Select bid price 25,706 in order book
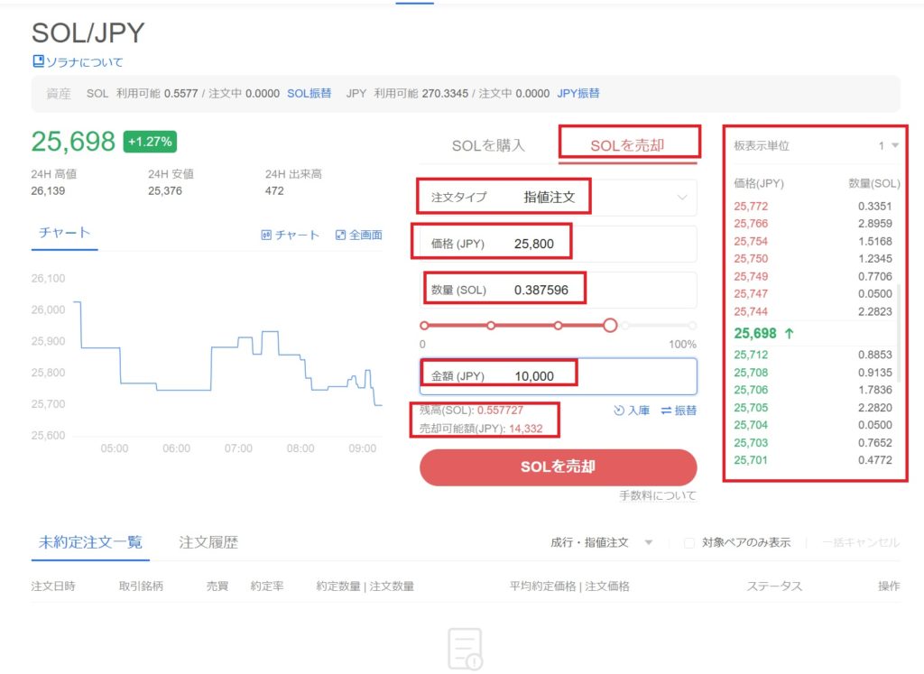Screen dimensions: 924x674 (x=751, y=390)
